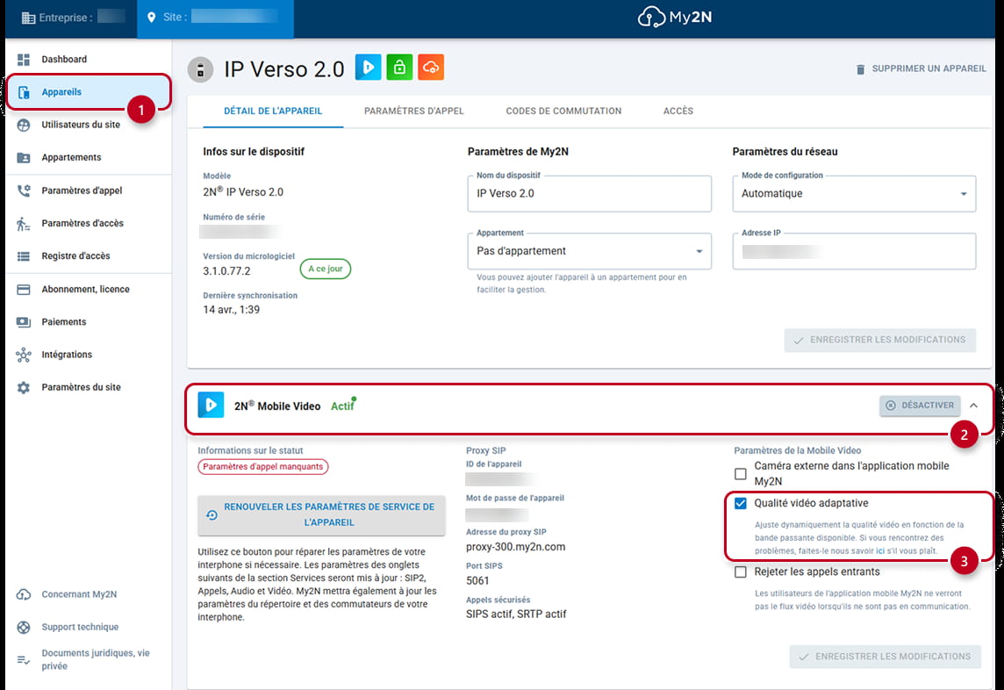Click the Intégrations network icon

tap(24, 355)
